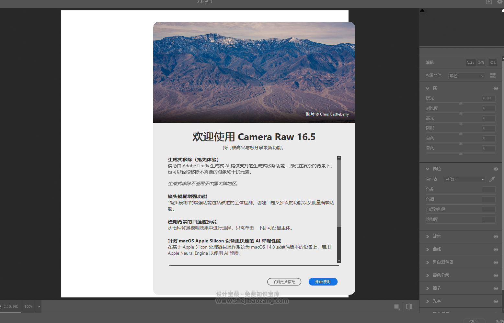Toggle visibility eye of the 细节 panel

[x=496, y=288]
